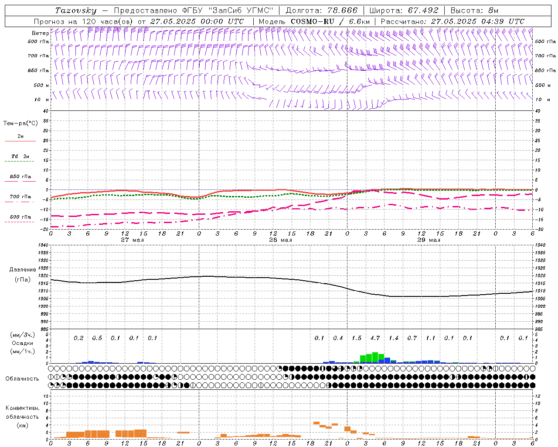Click the 0.5 precipitation value label
The width and height of the screenshot is (558, 447).
pyautogui.click(x=97, y=338)
